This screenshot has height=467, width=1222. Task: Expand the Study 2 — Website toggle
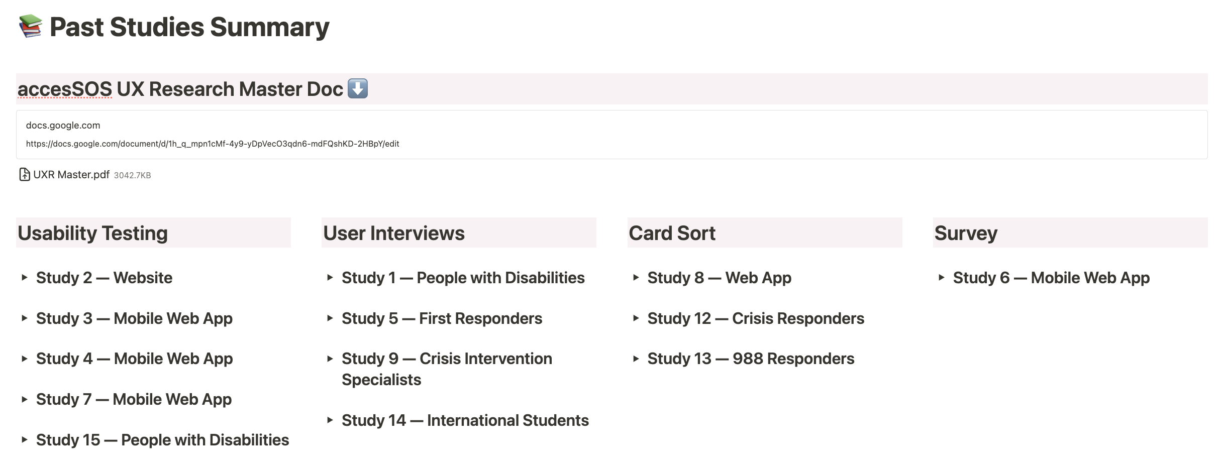tap(24, 277)
